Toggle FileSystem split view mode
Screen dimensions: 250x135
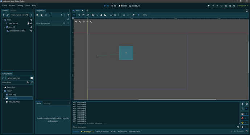(32, 78)
